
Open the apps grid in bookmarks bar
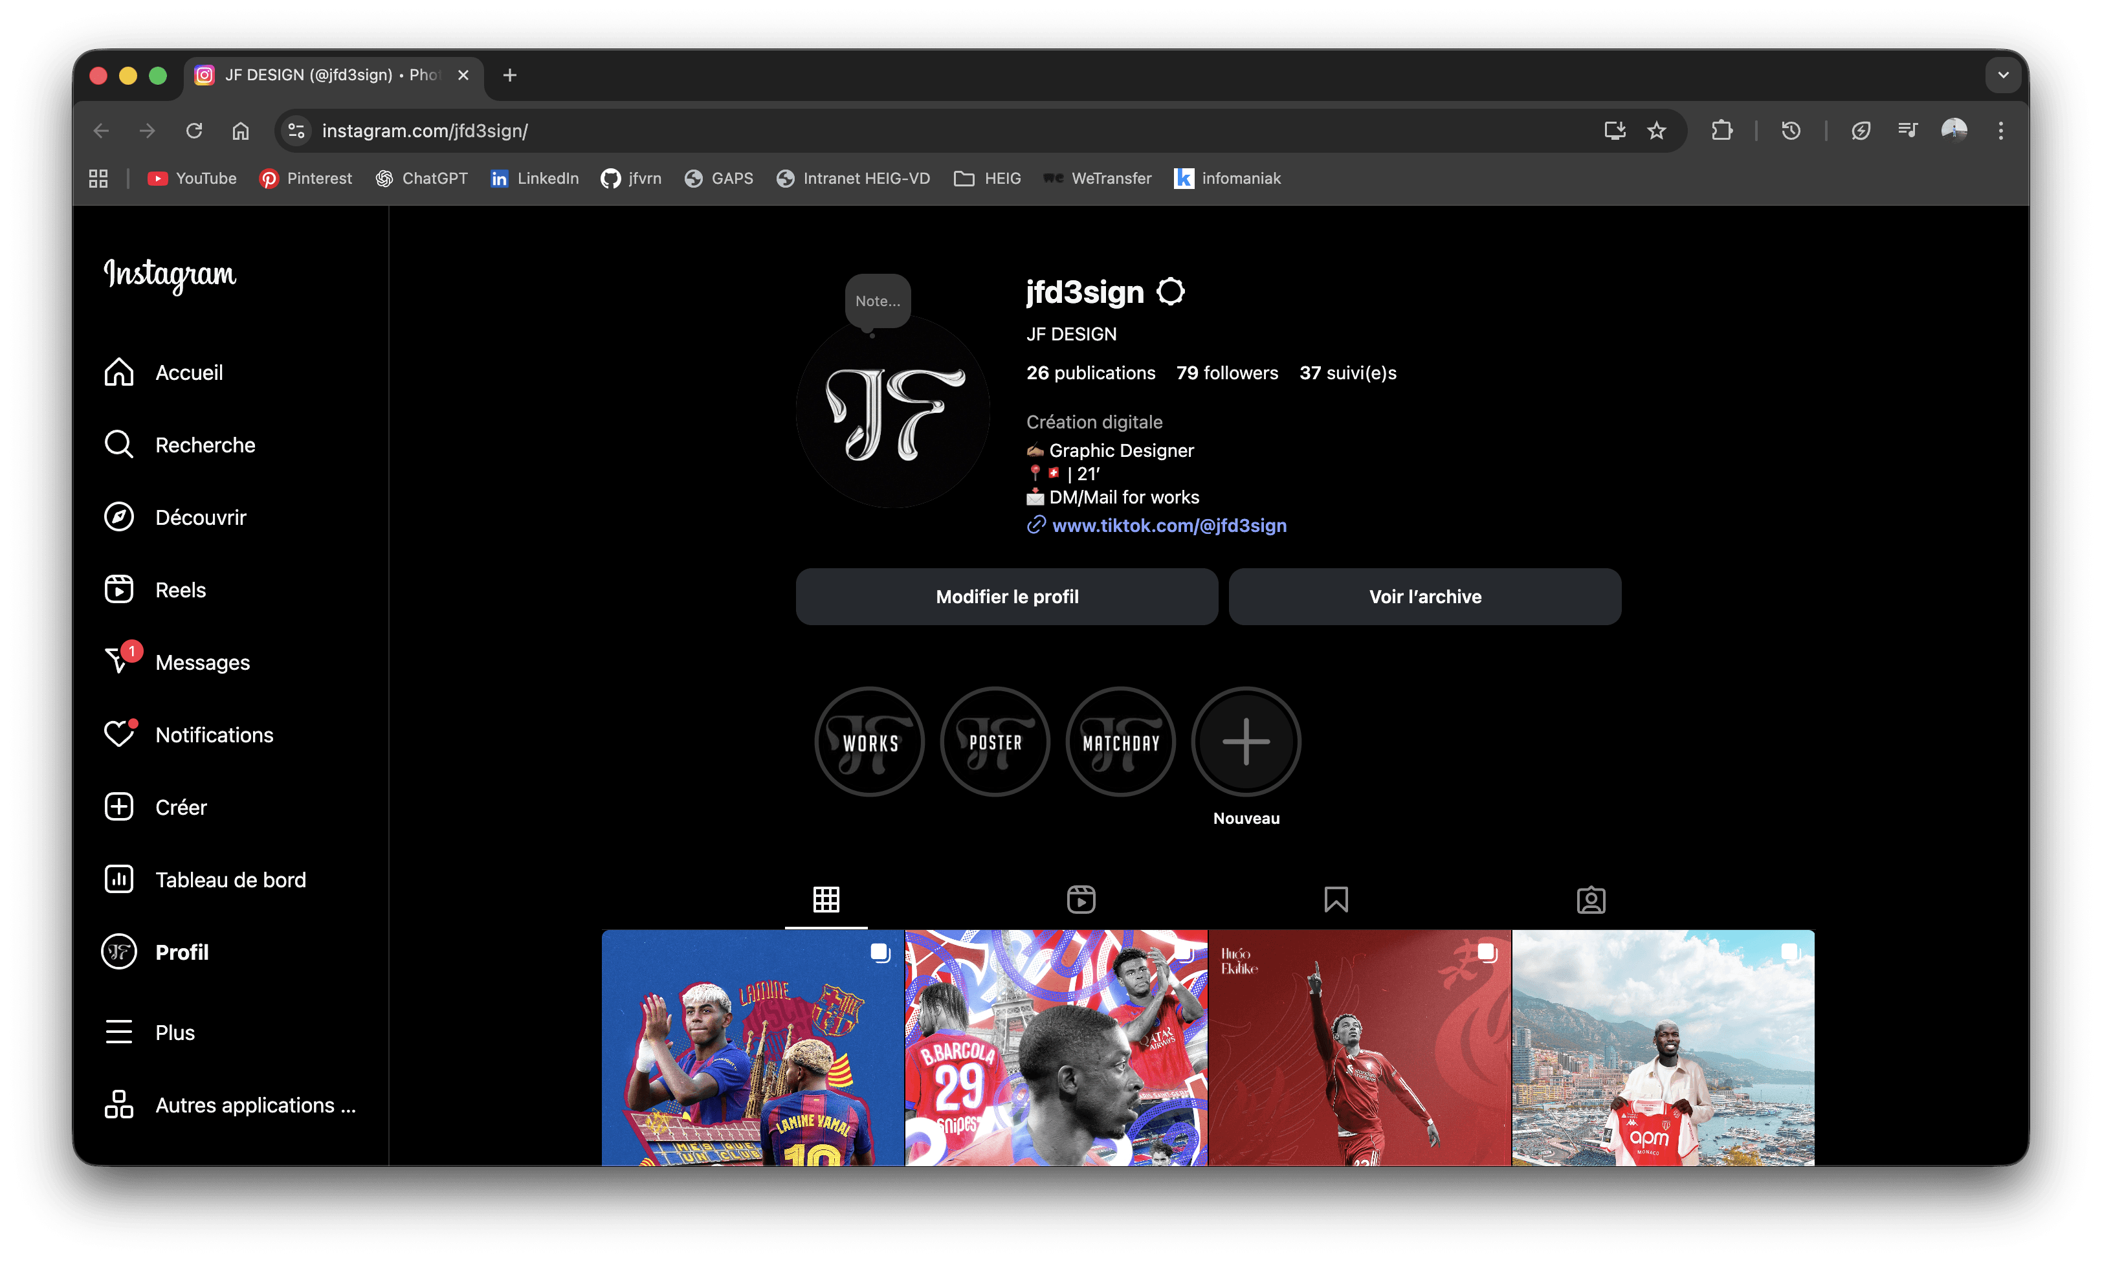tap(98, 179)
